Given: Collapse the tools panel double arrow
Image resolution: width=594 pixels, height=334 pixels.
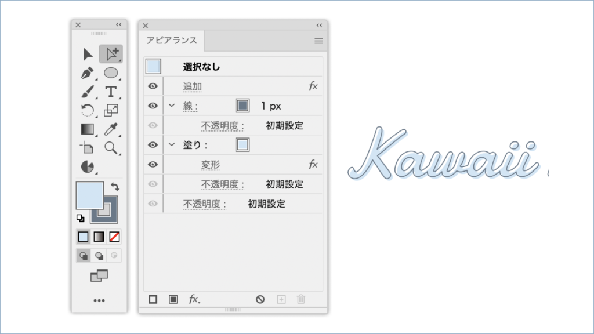Looking at the screenshot, I should 119,24.
